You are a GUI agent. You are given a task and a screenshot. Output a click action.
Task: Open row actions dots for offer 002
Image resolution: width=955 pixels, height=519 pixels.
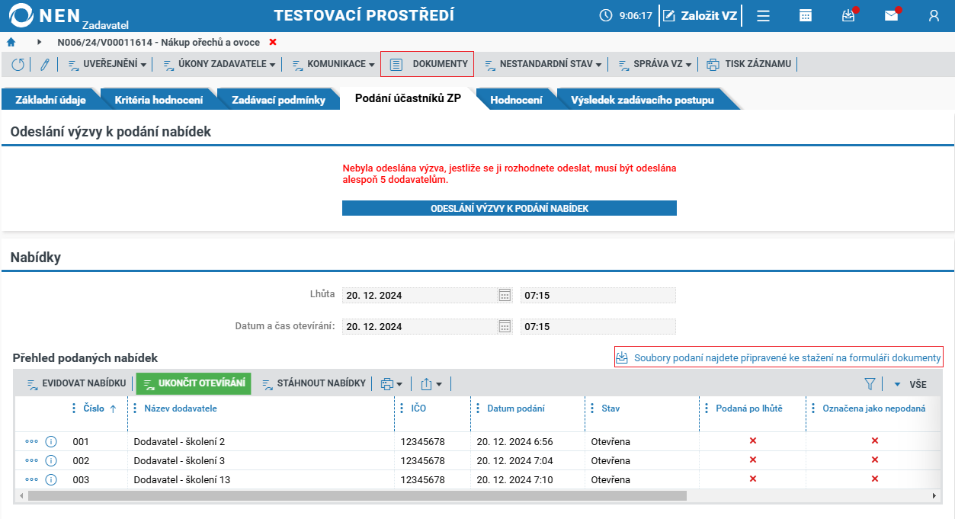pyautogui.click(x=31, y=460)
